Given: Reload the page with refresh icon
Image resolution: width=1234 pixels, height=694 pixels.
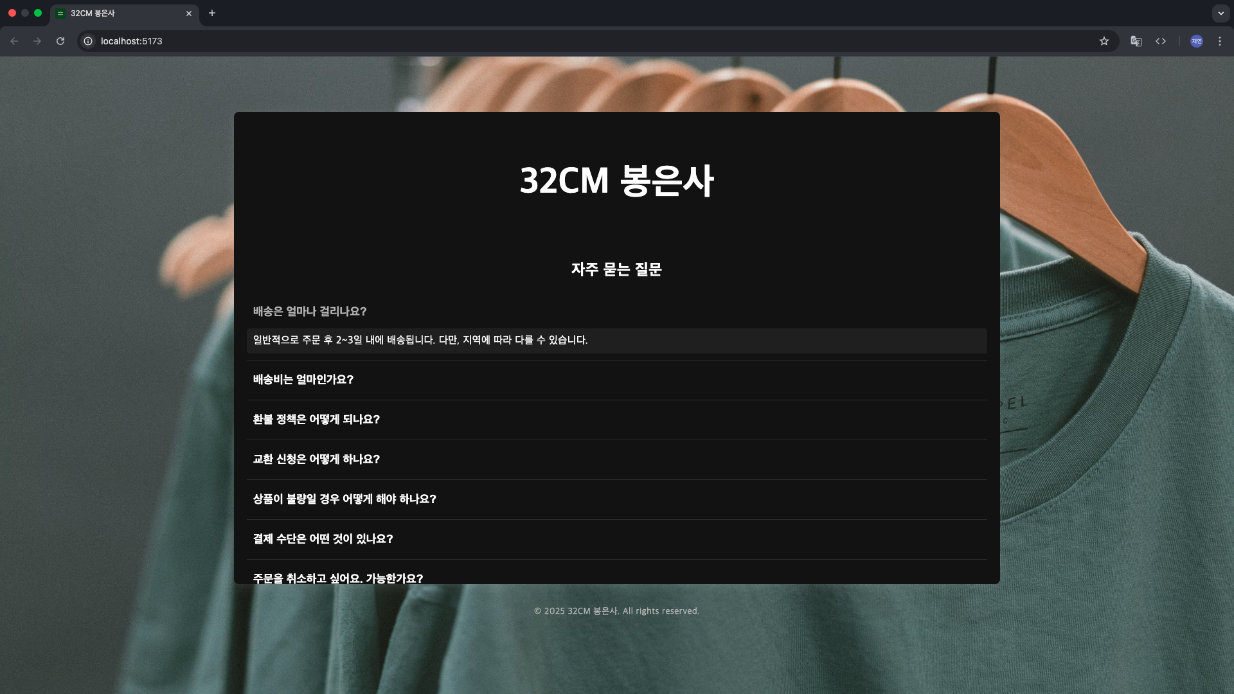Looking at the screenshot, I should tap(60, 41).
